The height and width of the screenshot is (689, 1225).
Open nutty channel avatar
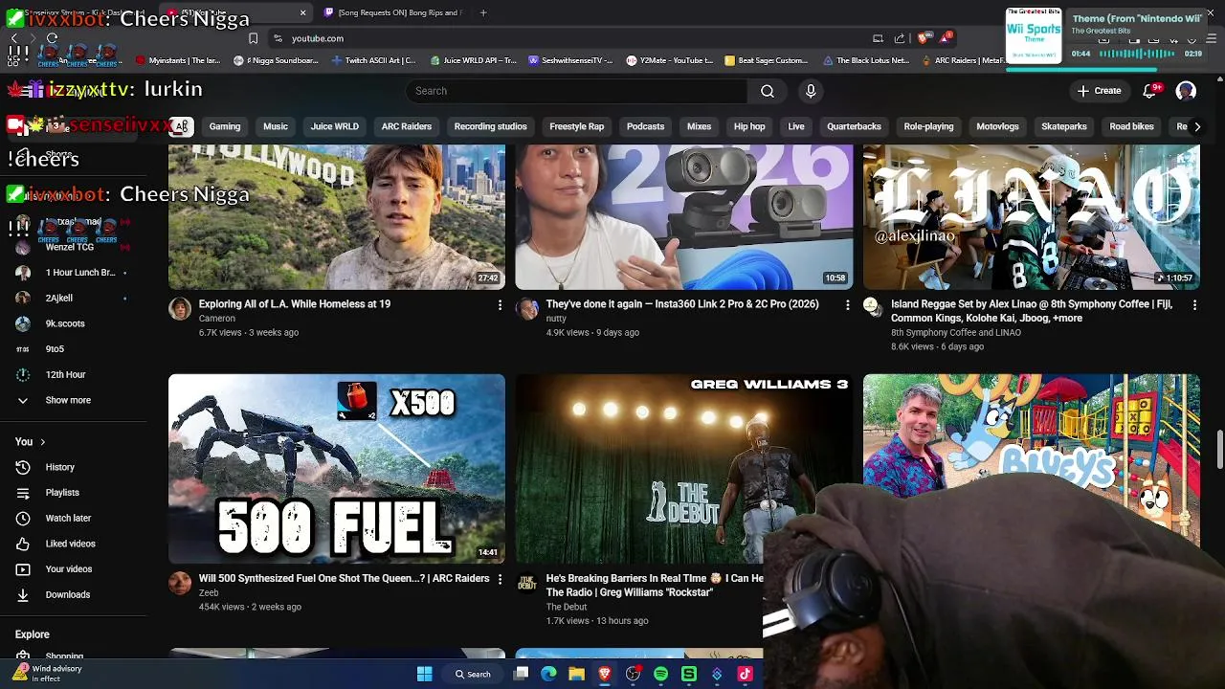tap(527, 308)
